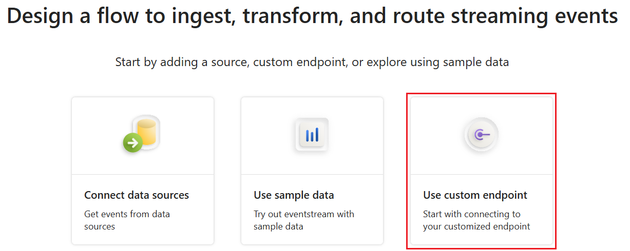Click "Get events from data sources" description
The height and width of the screenshot is (251, 630).
click(127, 220)
